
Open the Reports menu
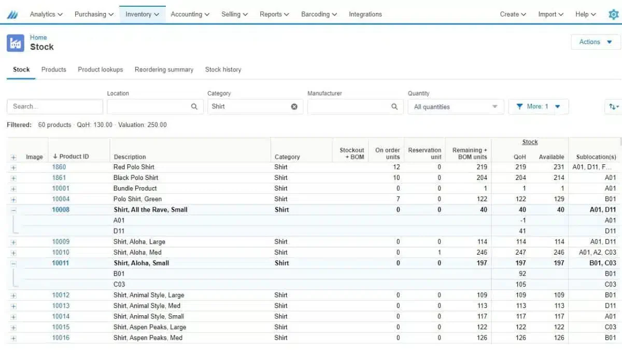[x=274, y=15]
